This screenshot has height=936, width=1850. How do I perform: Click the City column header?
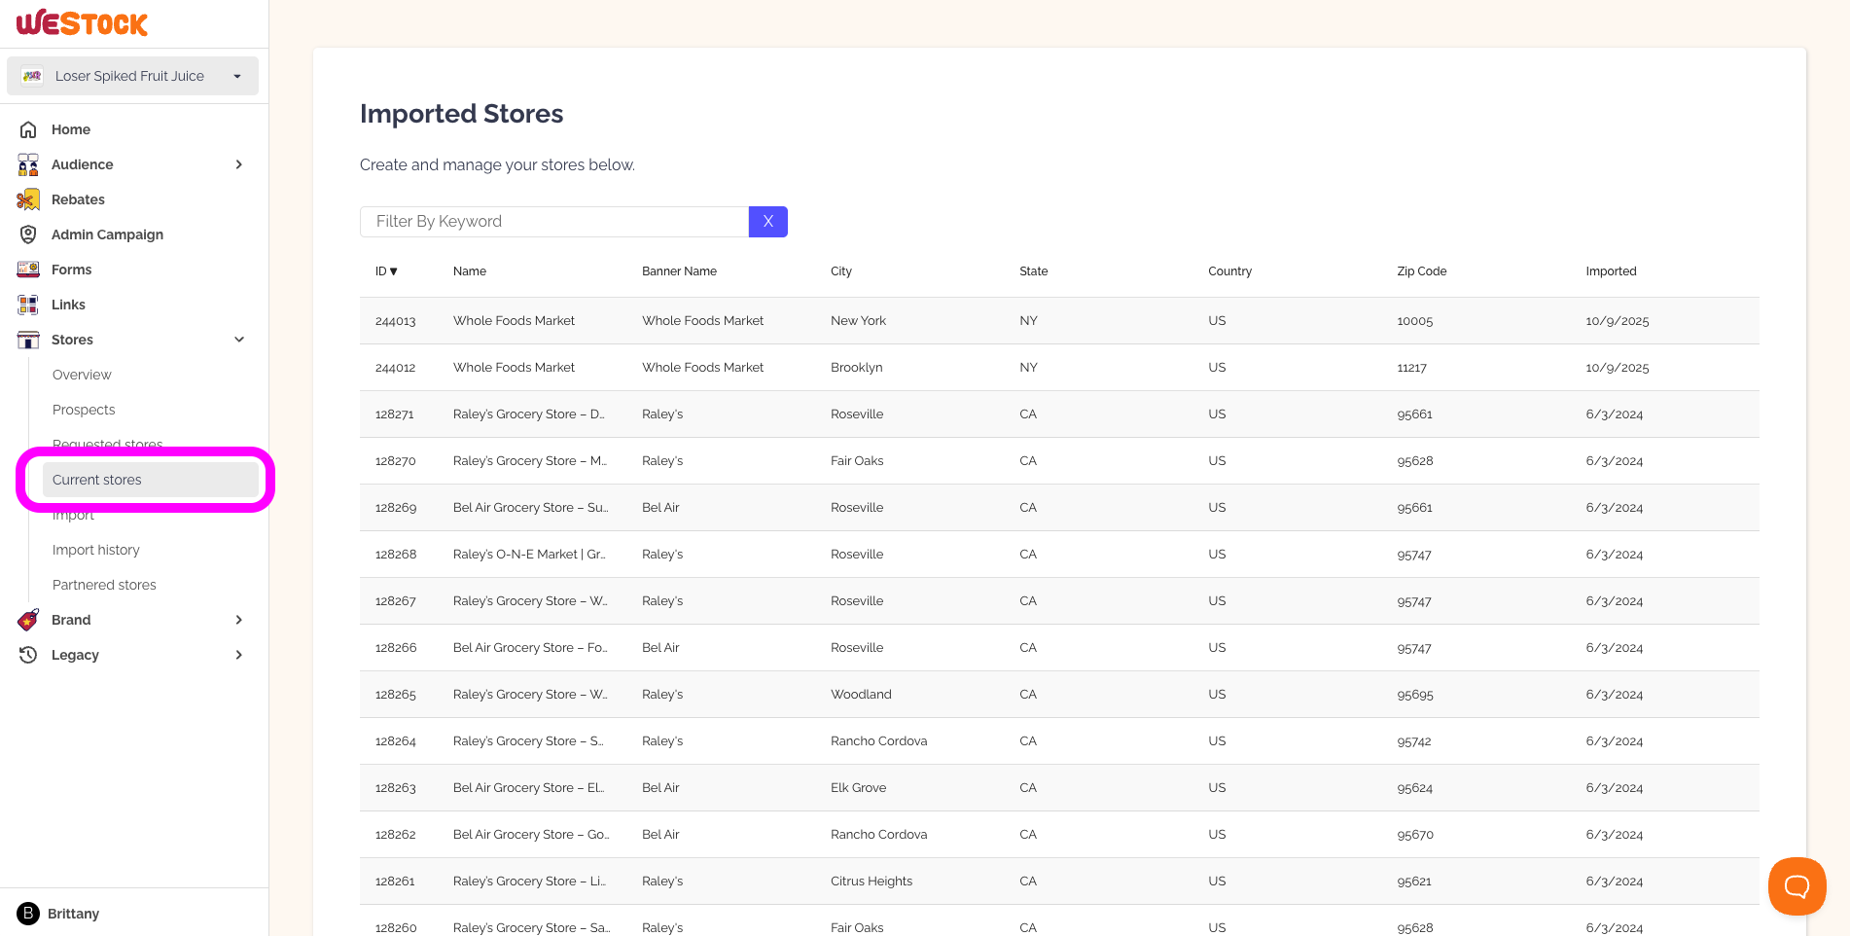[x=841, y=271]
